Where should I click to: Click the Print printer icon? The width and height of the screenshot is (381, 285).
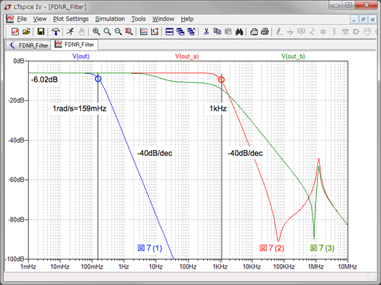tap(265, 31)
